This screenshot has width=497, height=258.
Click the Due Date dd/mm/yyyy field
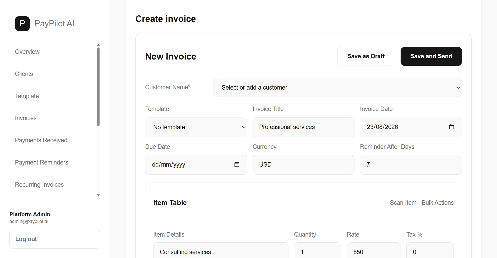[196, 165]
